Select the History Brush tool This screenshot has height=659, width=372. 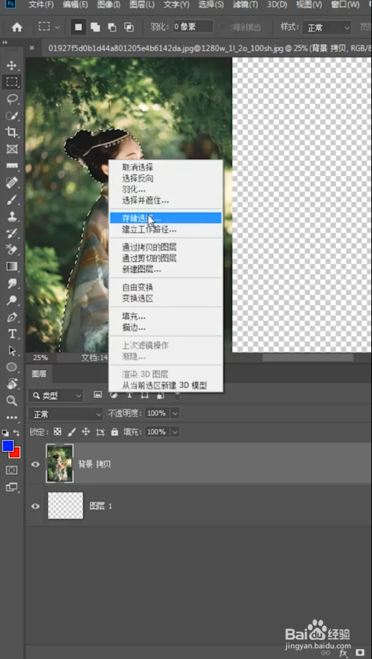tap(12, 233)
